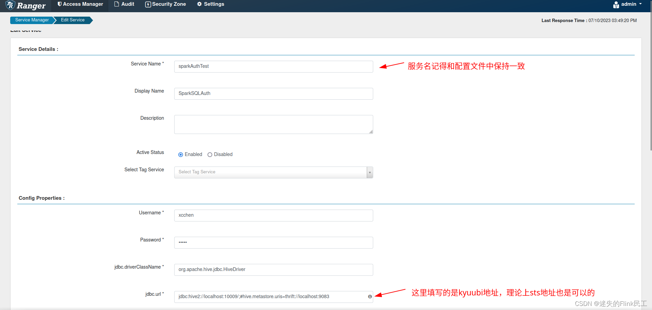Viewport: 652px width, 310px height.
Task: Click the Edit Service breadcrumb
Action: [73, 20]
